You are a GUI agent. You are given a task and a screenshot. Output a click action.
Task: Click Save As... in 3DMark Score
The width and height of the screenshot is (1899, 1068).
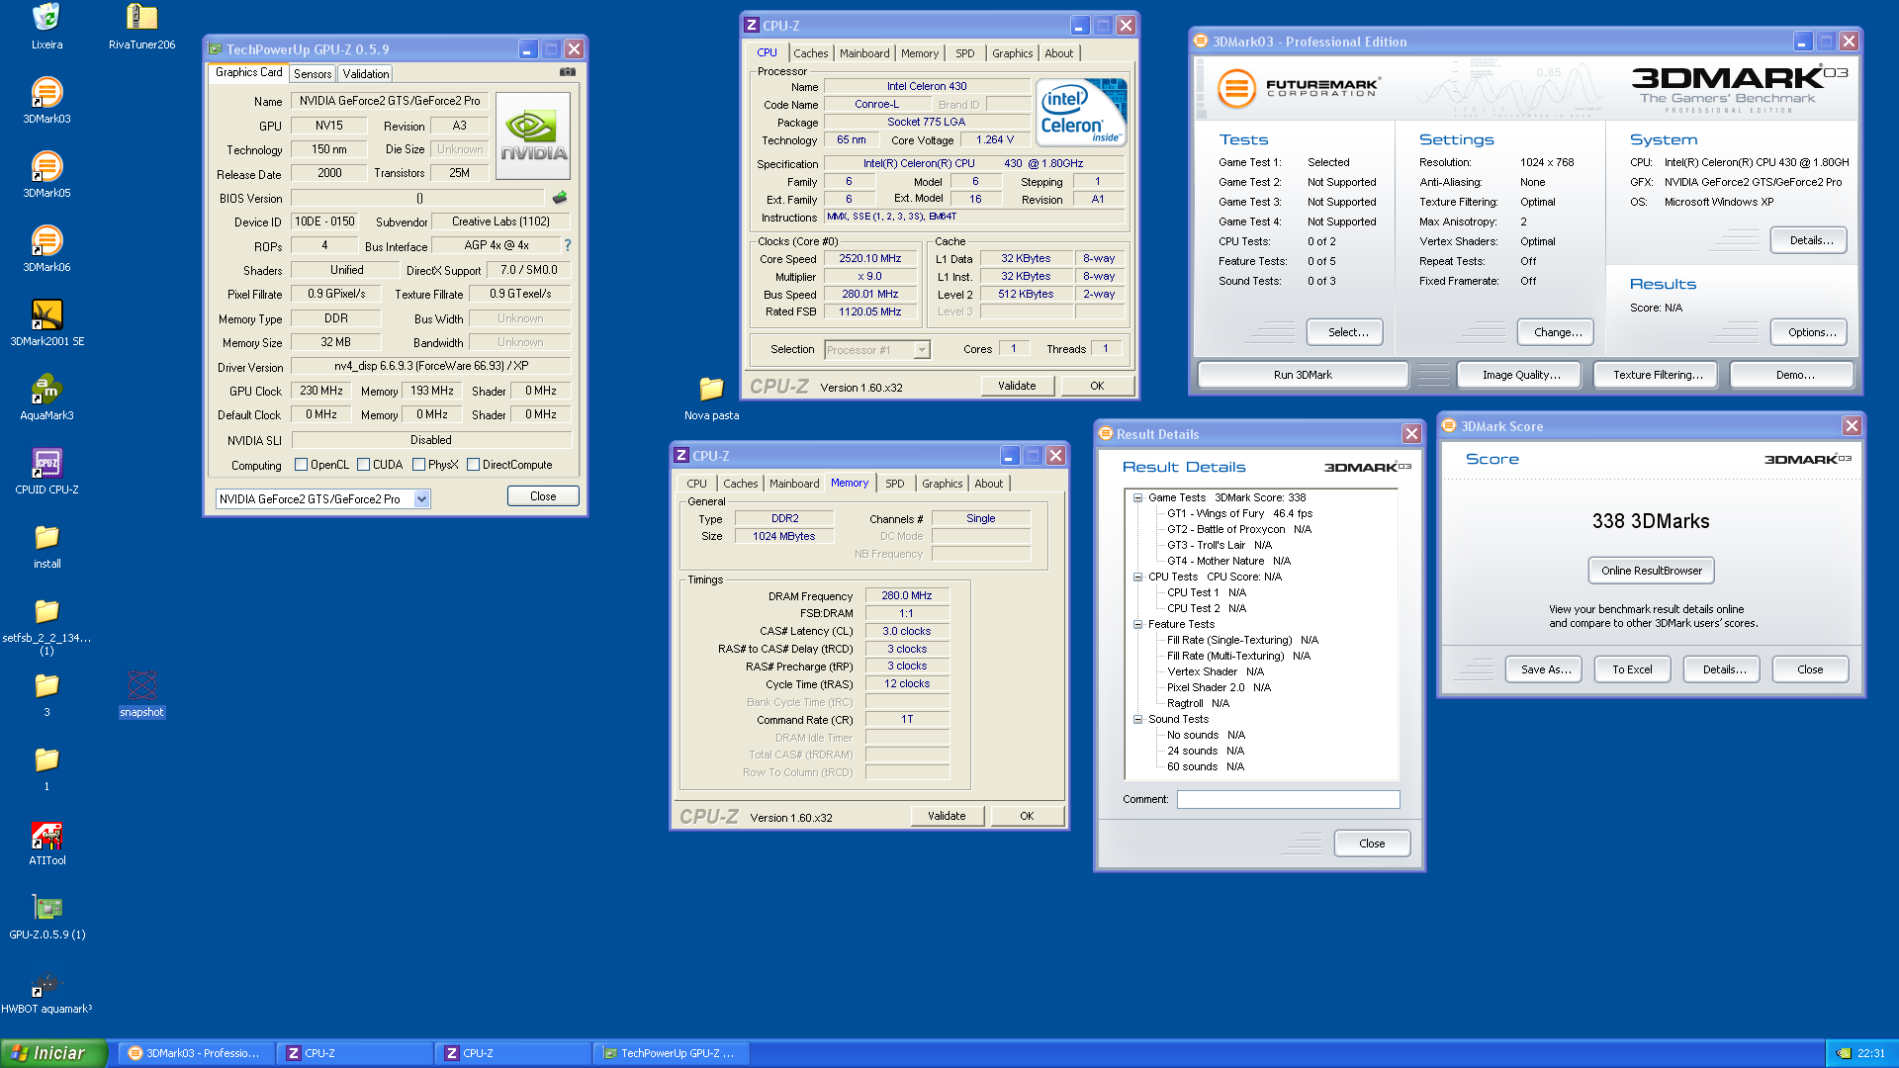tap(1545, 669)
